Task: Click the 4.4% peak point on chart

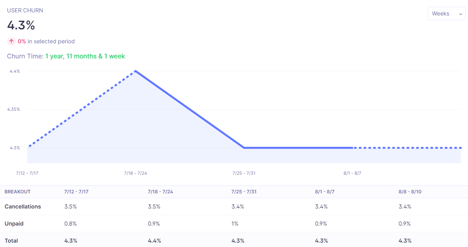Action: (x=136, y=71)
